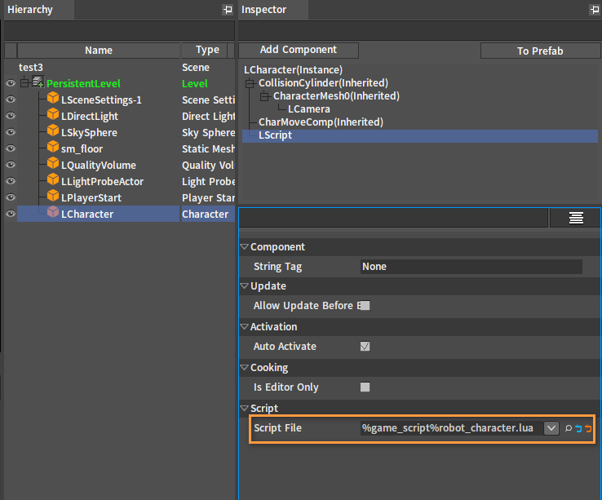The height and width of the screenshot is (500, 602).
Task: Click the Script File path field
Action: [x=452, y=428]
